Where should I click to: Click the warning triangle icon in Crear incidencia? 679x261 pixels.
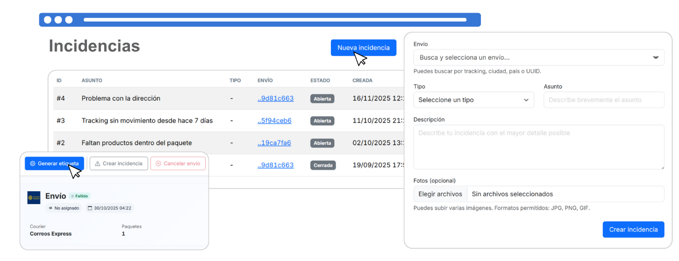click(x=98, y=164)
